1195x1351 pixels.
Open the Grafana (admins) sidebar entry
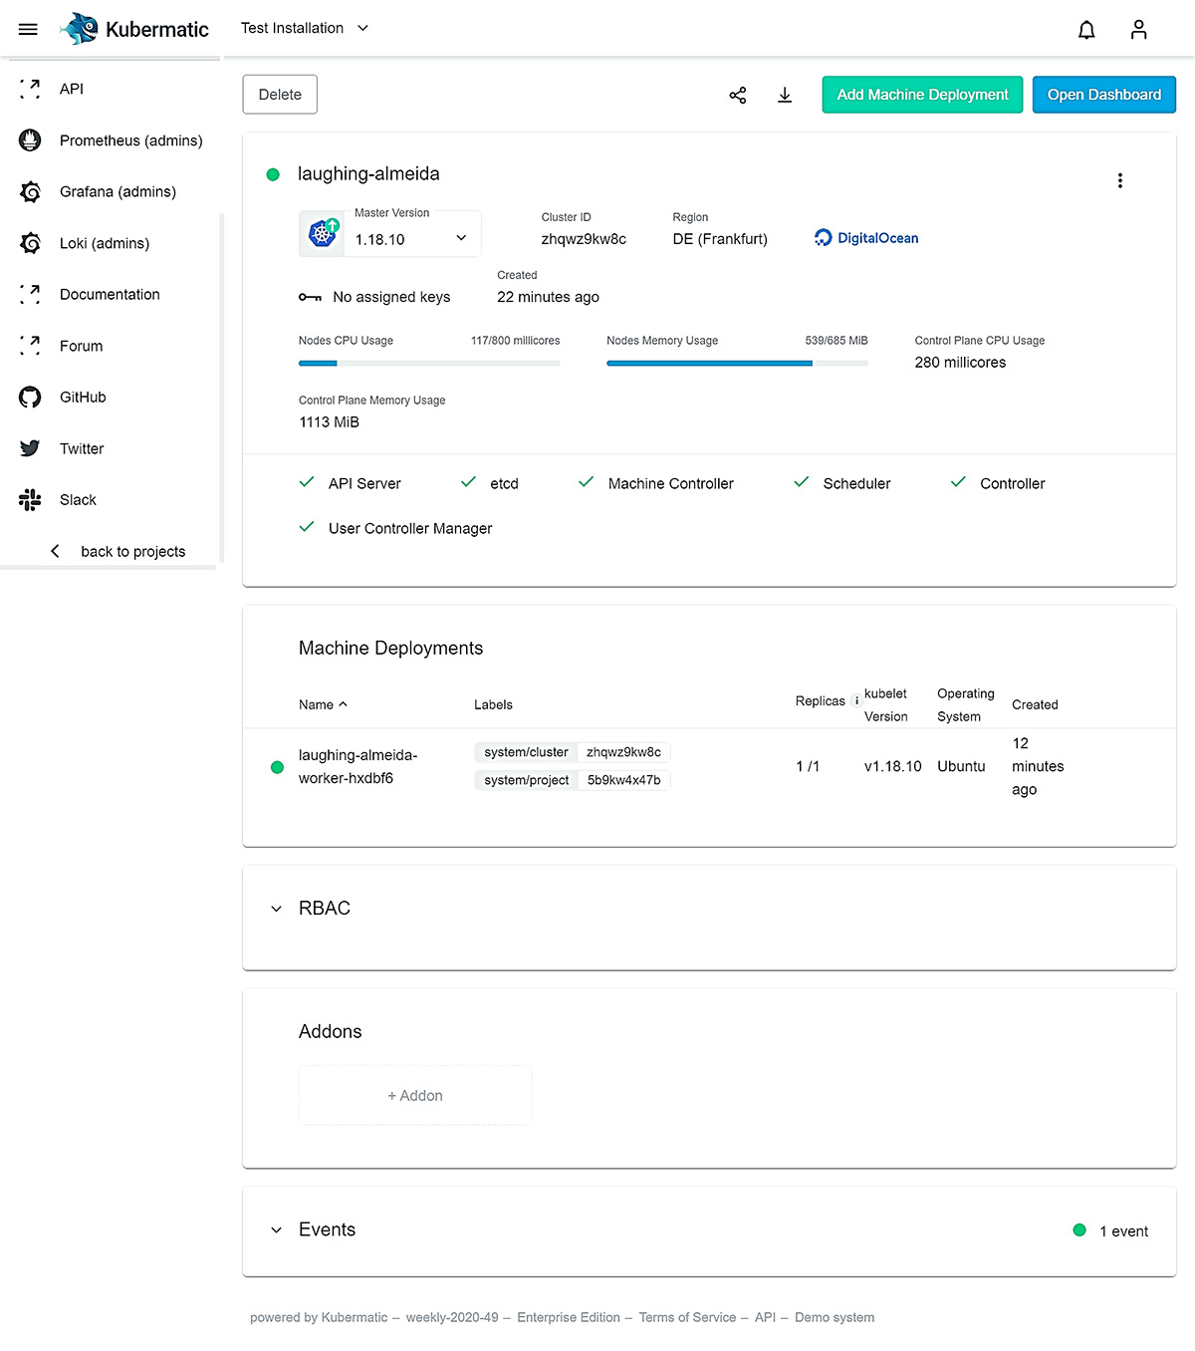(119, 191)
